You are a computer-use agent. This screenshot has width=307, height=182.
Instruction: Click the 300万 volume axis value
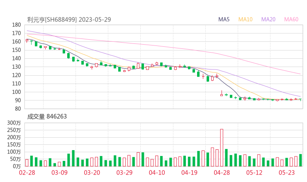pyautogui.click(x=14, y=123)
